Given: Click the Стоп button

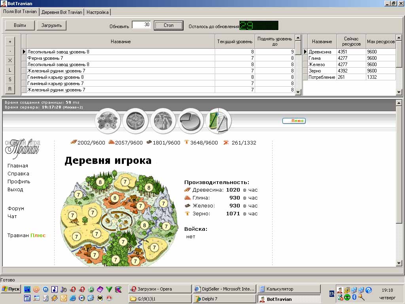Looking at the screenshot, I should tap(168, 25).
